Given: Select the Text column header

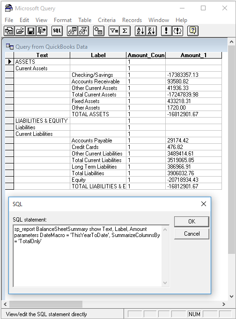Looking at the screenshot, I should coord(42,55).
